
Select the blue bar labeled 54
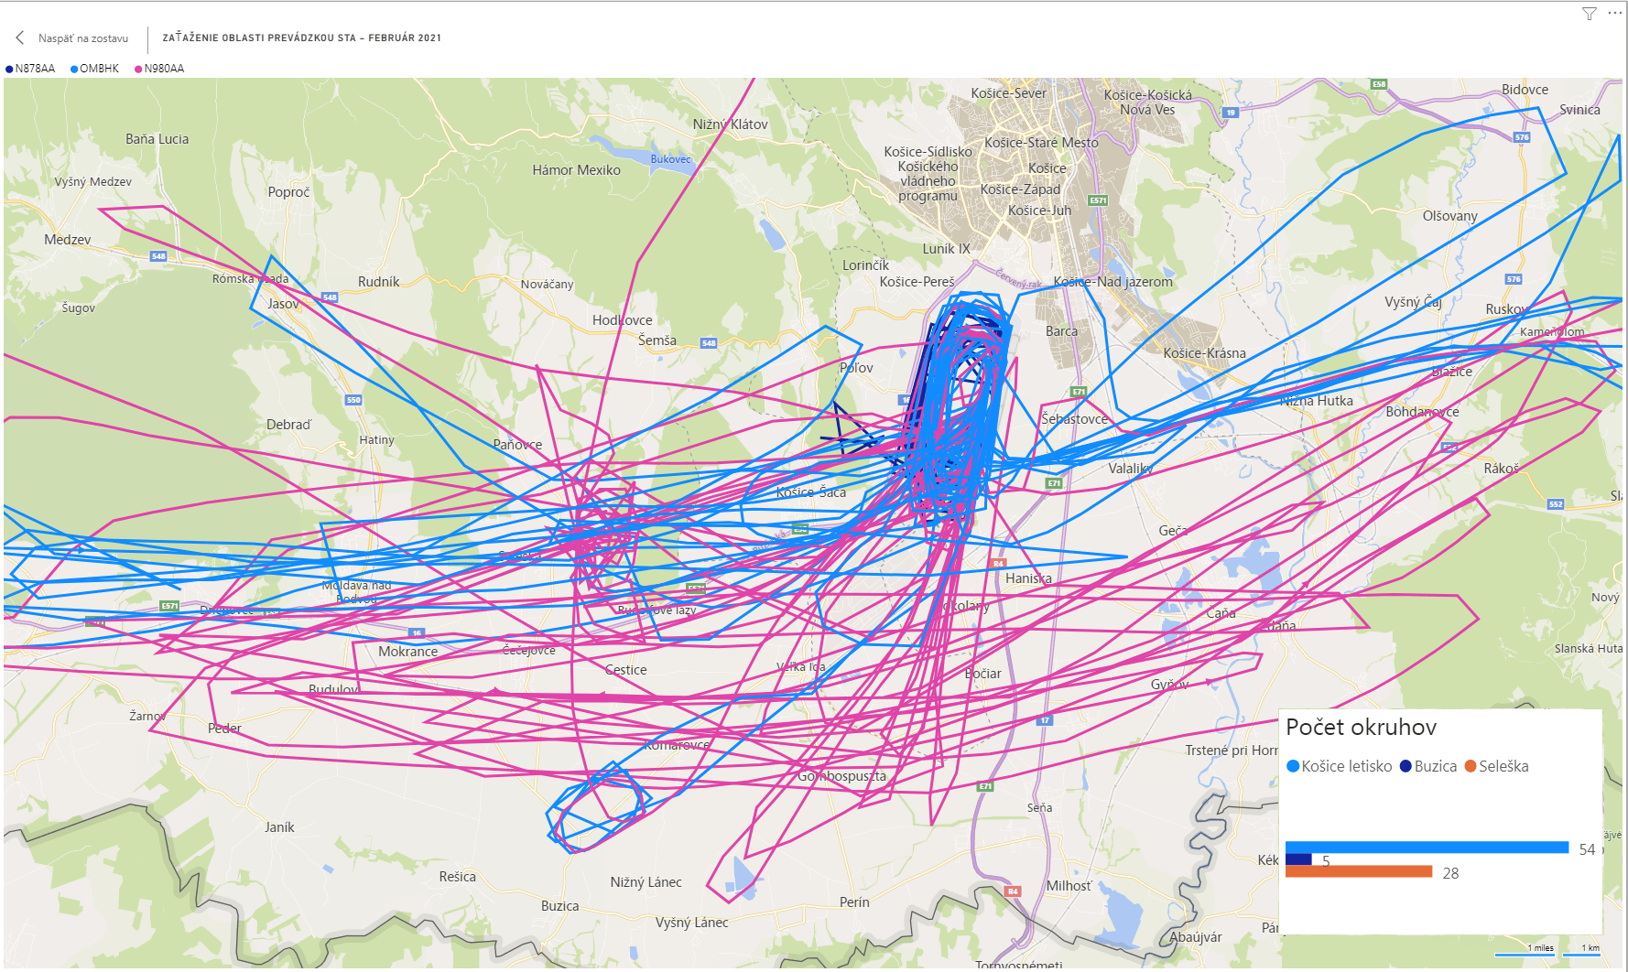(1427, 848)
